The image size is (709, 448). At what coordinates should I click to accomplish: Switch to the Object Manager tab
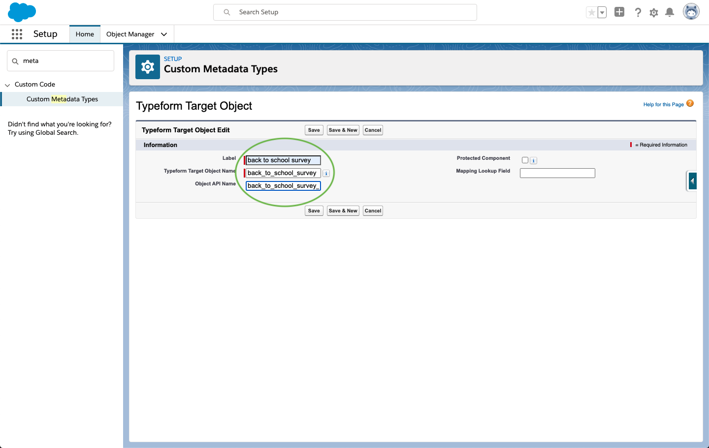coord(130,34)
